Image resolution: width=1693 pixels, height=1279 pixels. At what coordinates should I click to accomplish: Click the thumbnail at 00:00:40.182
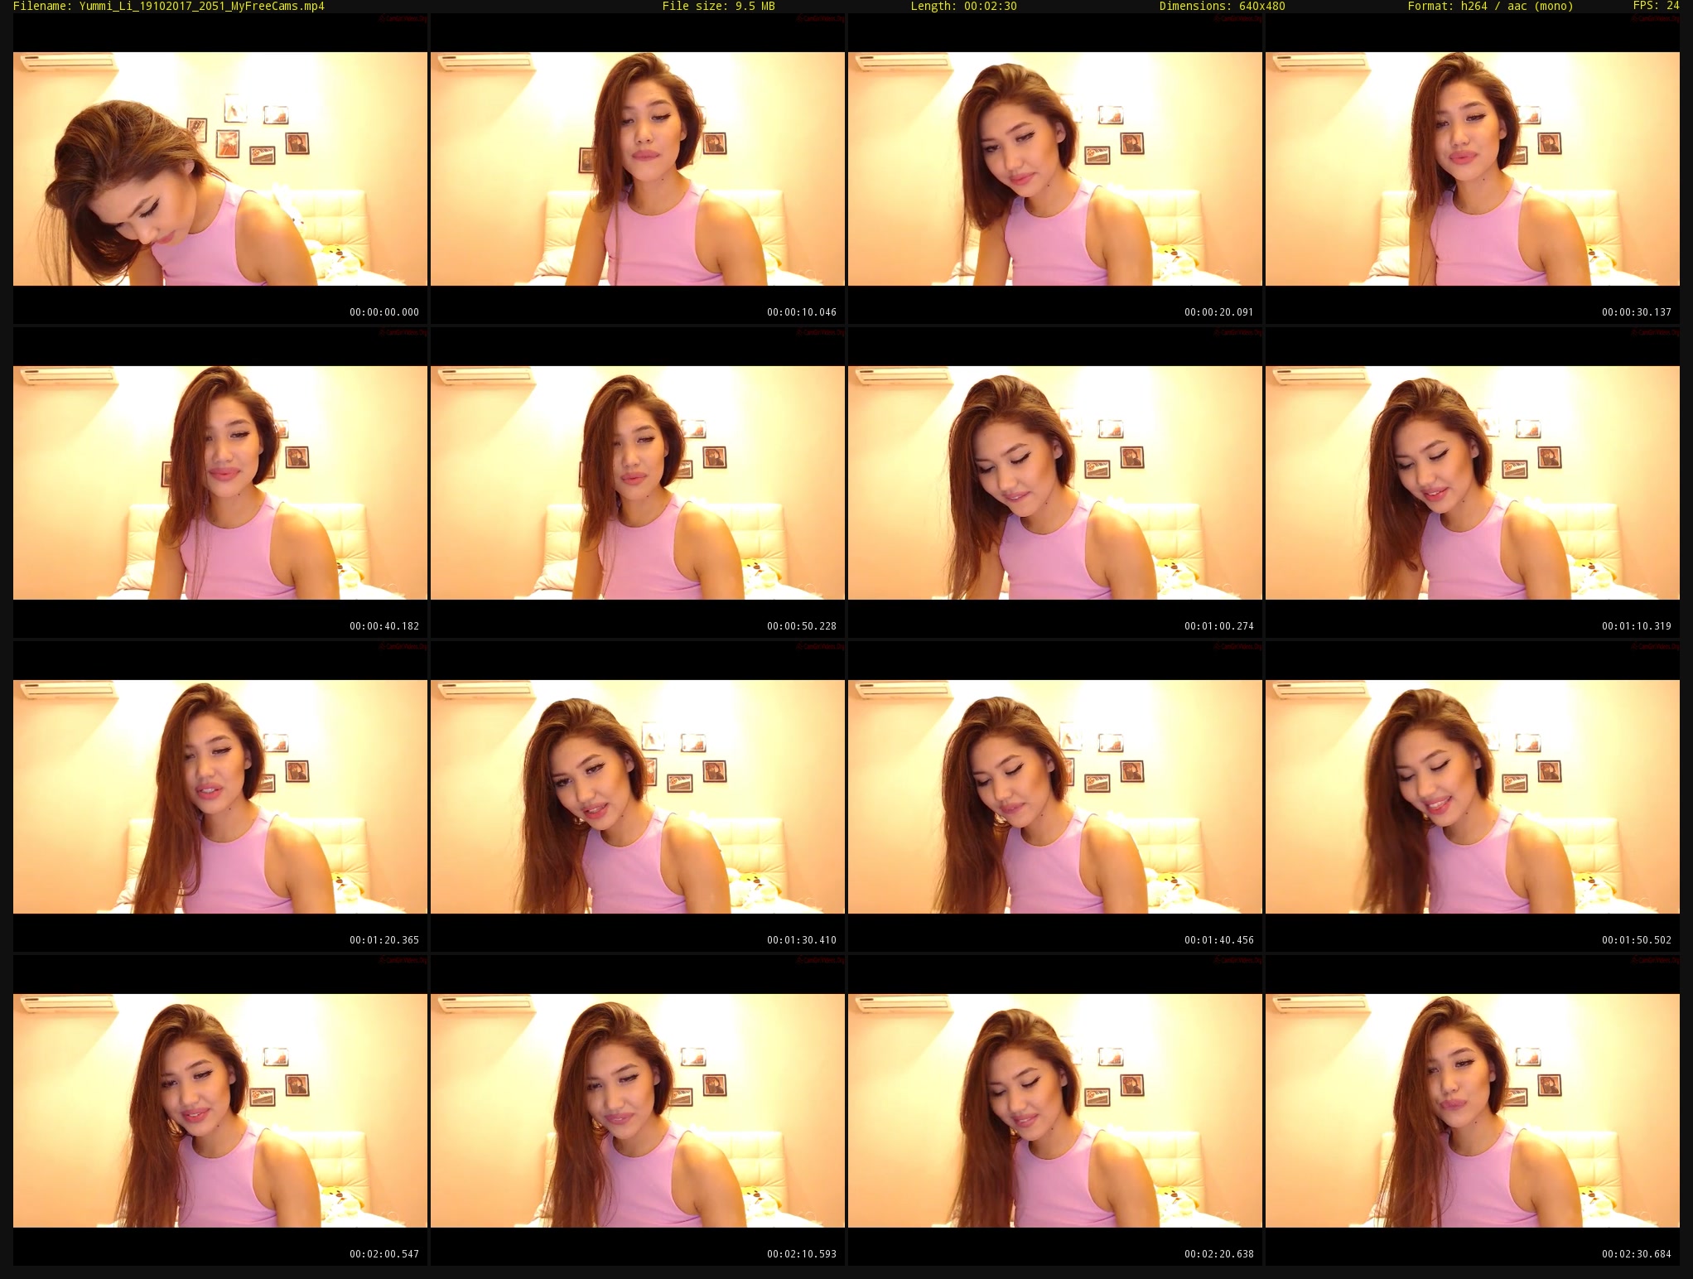(220, 483)
